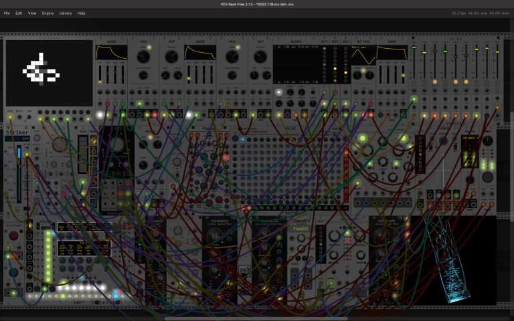Click the Scope GAIN 1 knob

(290, 92)
